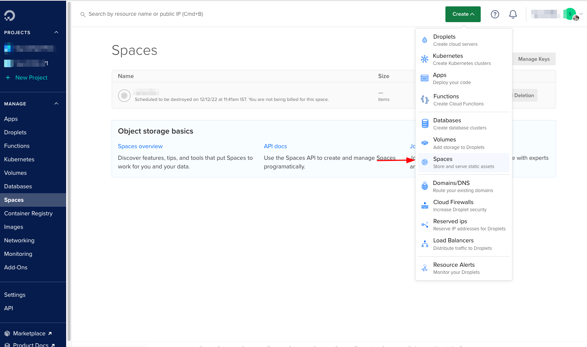The image size is (587, 347).
Task: Click the Kubernetes helm icon in menu
Action: click(425, 59)
